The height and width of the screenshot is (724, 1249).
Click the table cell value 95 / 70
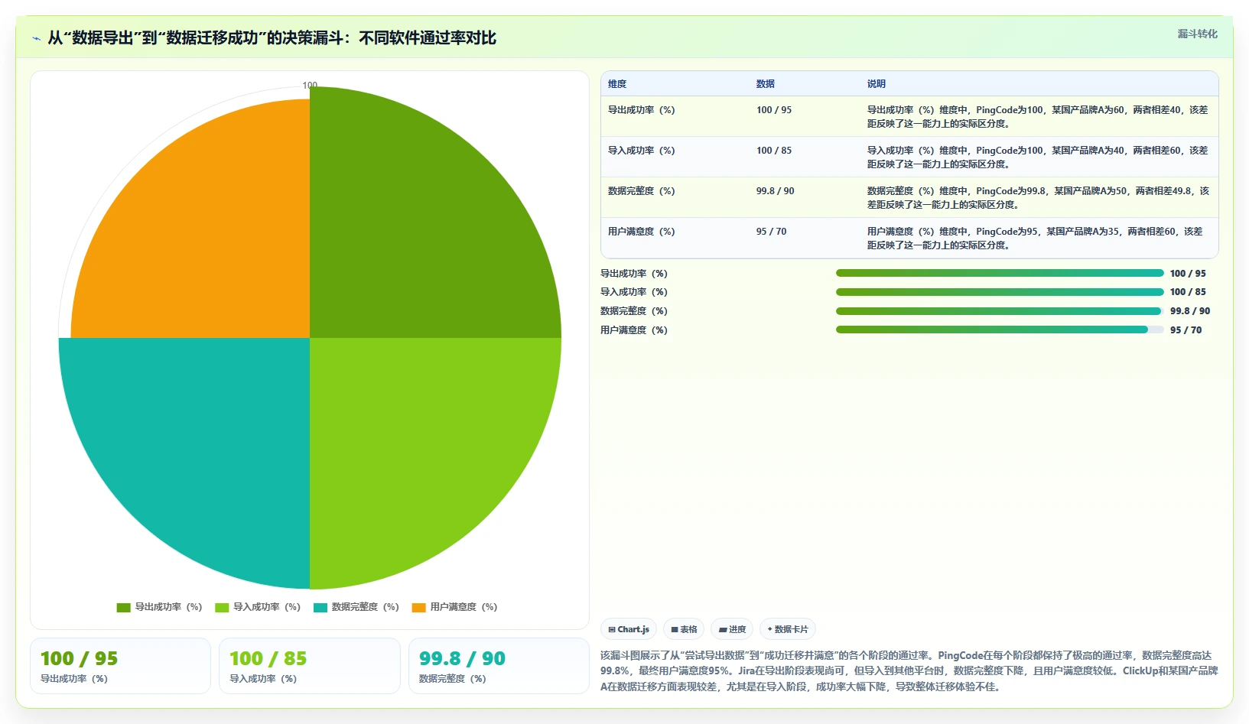click(771, 232)
